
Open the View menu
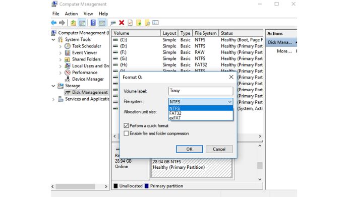pyautogui.click(x=88, y=14)
